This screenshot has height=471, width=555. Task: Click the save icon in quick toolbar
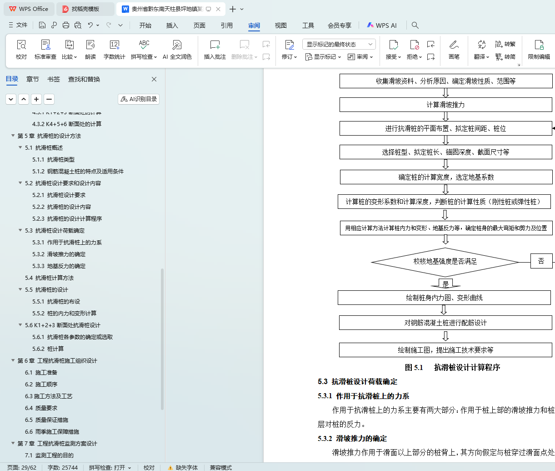(x=42, y=25)
